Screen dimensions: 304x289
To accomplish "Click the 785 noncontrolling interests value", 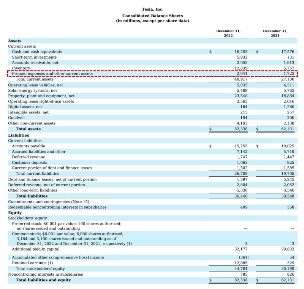I will click(244, 274).
